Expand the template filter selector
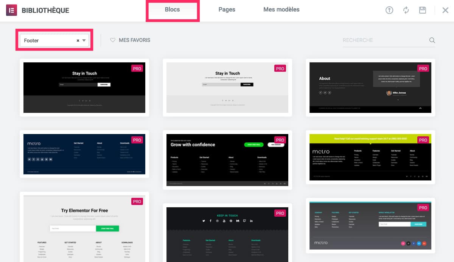This screenshot has width=454, height=262. 84,40
